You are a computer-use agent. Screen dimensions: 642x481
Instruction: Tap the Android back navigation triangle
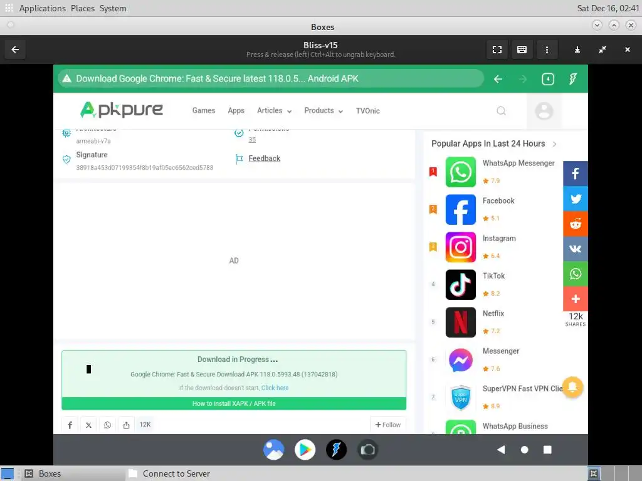pyautogui.click(x=501, y=450)
